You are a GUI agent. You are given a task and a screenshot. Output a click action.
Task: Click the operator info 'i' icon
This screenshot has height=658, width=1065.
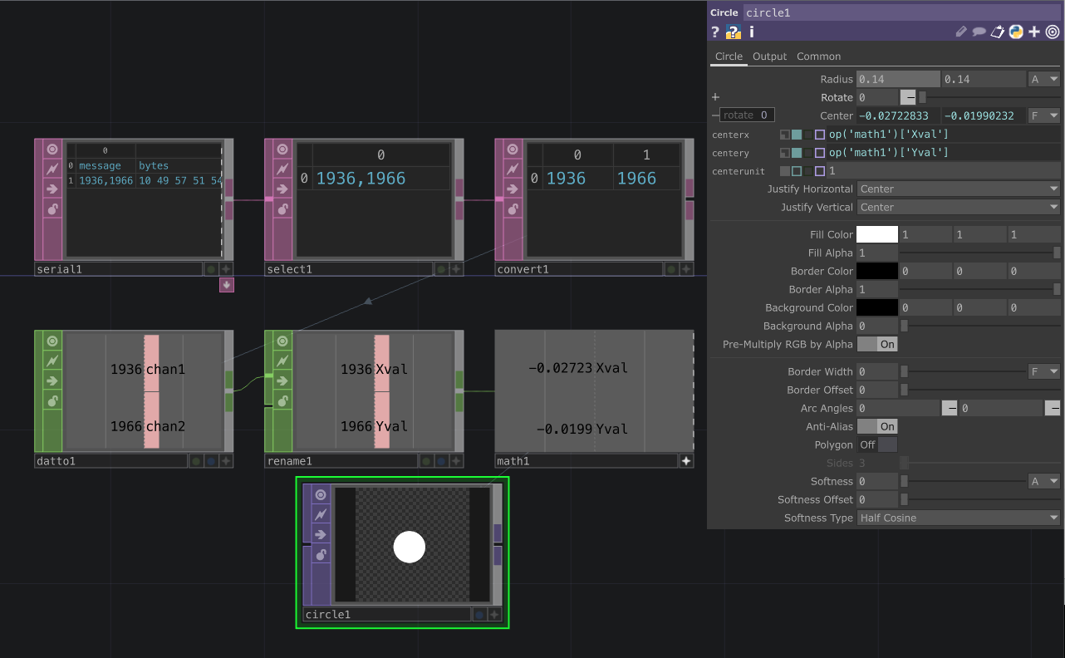coord(752,32)
